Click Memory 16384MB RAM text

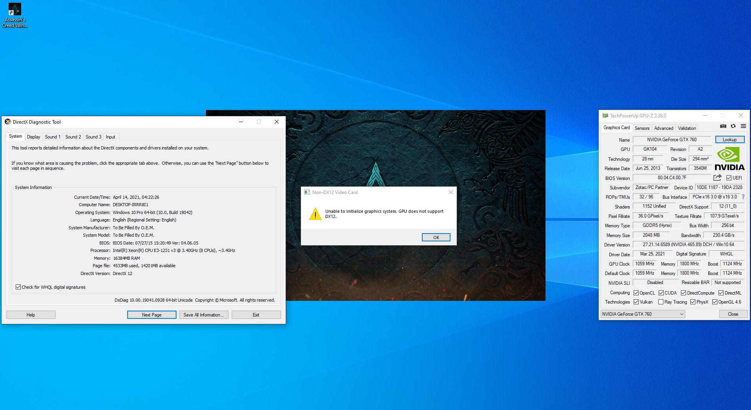[117, 258]
